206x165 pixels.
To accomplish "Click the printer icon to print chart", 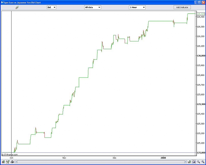I will point(12,162).
